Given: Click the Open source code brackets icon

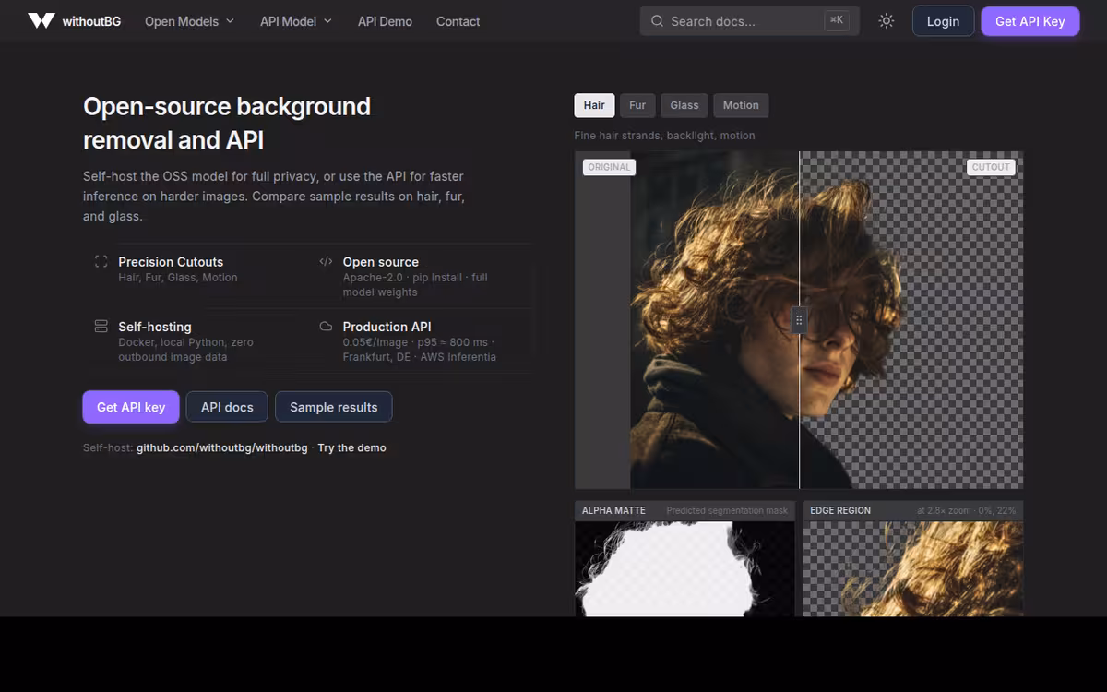Looking at the screenshot, I should [326, 261].
